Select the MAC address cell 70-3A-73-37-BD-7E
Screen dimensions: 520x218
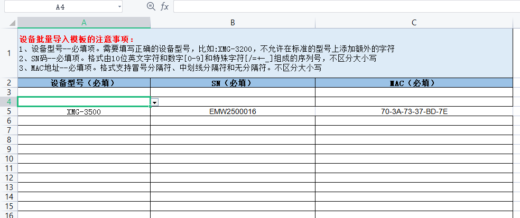[414, 111]
